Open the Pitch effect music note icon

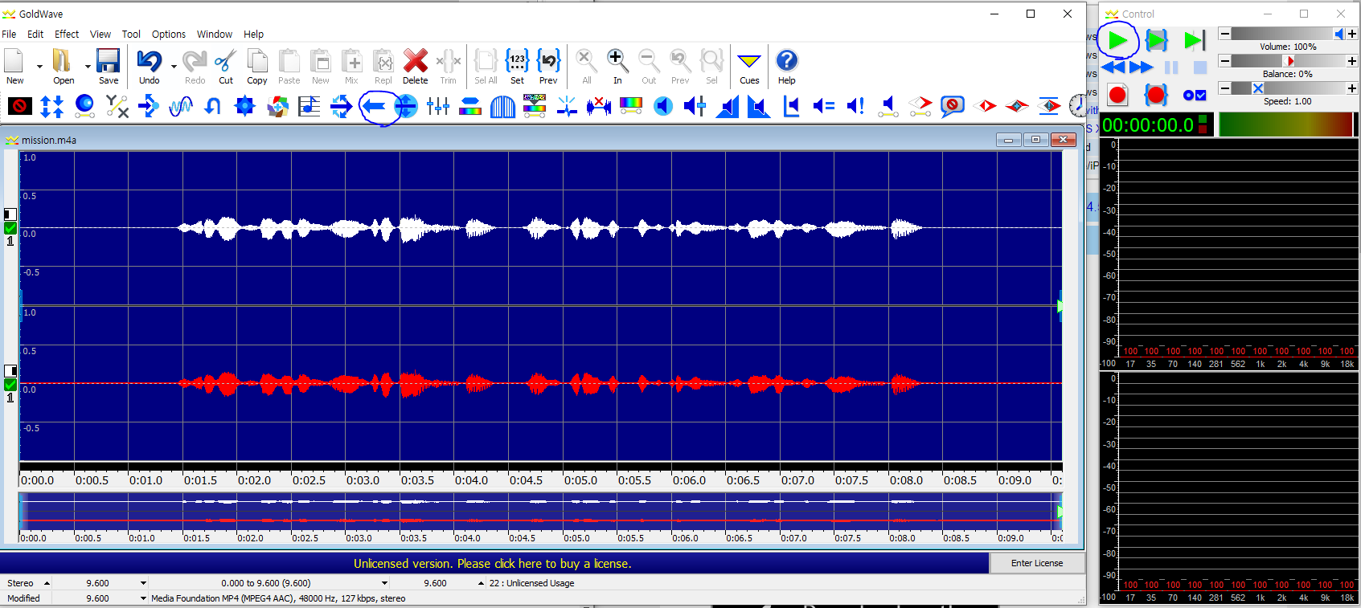pyautogui.click(x=310, y=106)
